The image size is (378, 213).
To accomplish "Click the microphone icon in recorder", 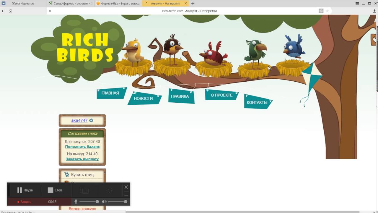I will pyautogui.click(x=76, y=202).
